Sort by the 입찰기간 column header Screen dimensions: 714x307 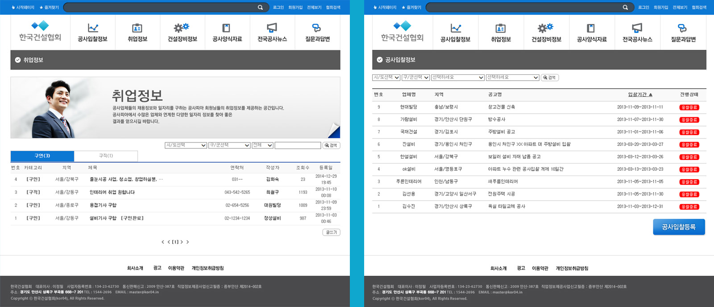(x=639, y=94)
